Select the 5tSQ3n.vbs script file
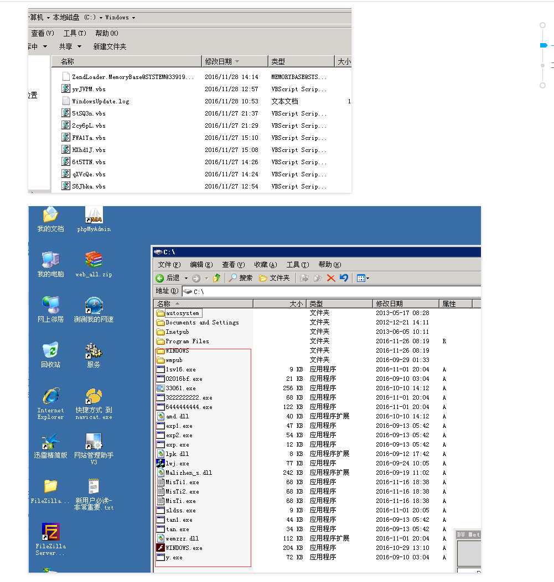The image size is (554, 582). [x=84, y=113]
